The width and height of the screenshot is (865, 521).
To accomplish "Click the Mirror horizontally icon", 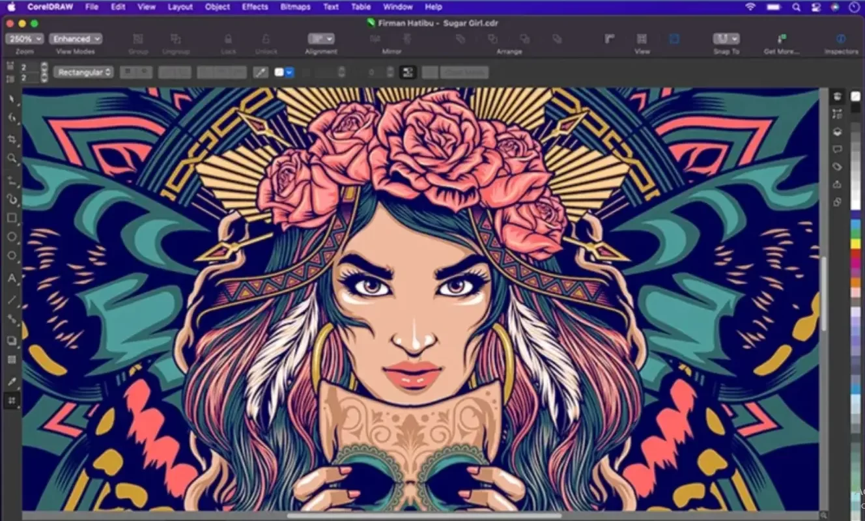I will tap(375, 39).
